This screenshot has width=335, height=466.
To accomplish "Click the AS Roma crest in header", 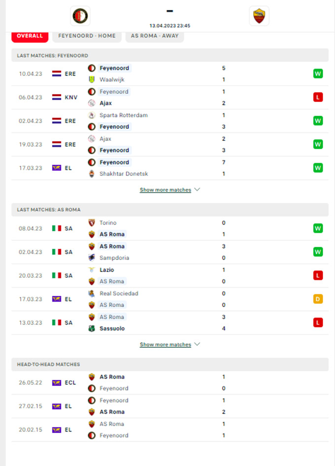I will coord(259,16).
